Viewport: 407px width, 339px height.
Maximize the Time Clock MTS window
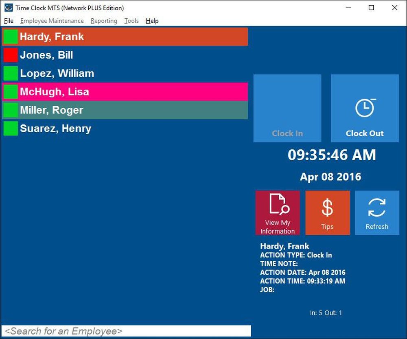[x=372, y=7]
